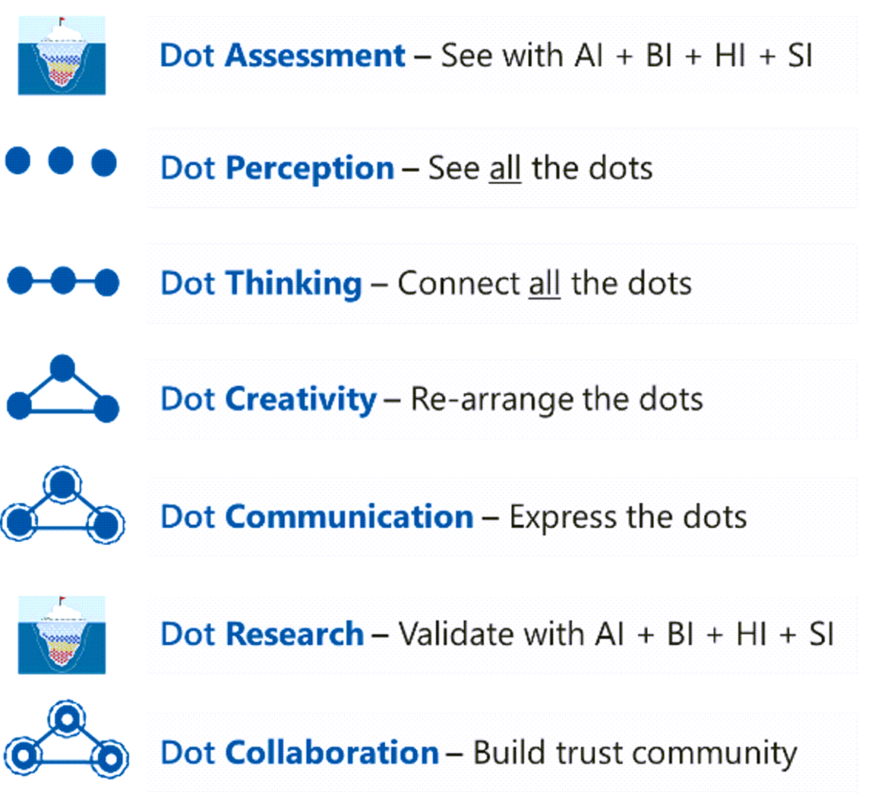The image size is (875, 810).
Task: Select the three separate dots Perception icon
Action: (61, 161)
